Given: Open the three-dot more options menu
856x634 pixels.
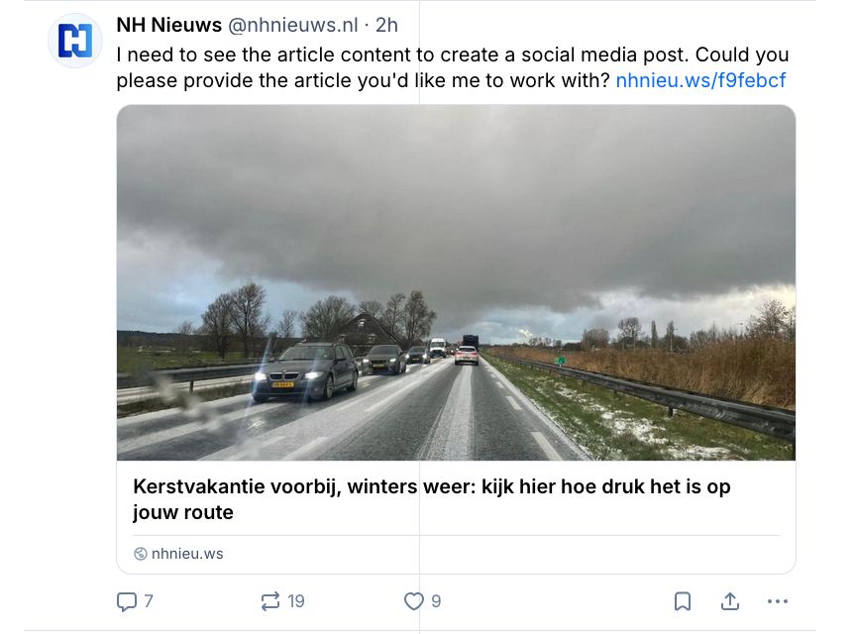Looking at the screenshot, I should pos(778,601).
